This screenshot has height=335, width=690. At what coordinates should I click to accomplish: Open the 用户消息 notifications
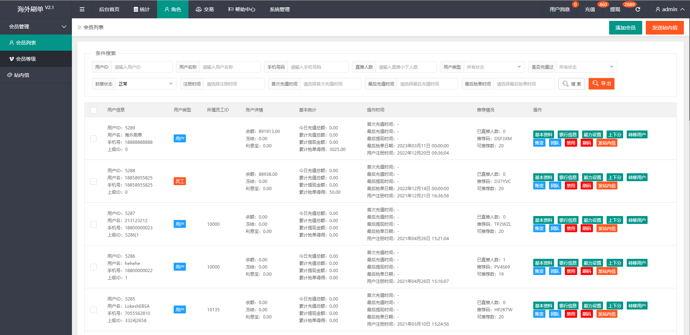pos(559,9)
